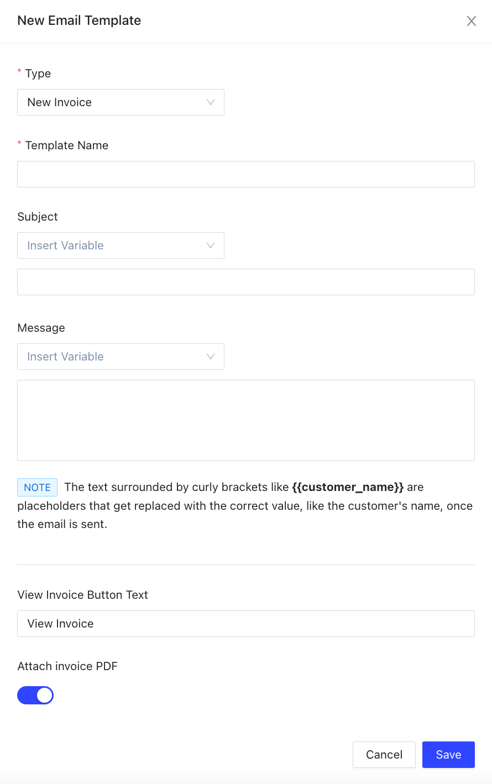This screenshot has width=492, height=784.
Task: Click the Subject text input box
Action: coord(245,282)
